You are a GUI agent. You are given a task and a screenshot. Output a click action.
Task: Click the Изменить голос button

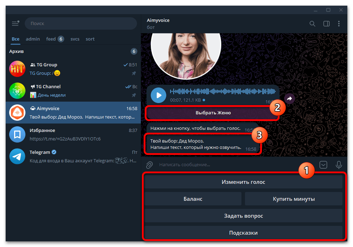[x=243, y=182]
